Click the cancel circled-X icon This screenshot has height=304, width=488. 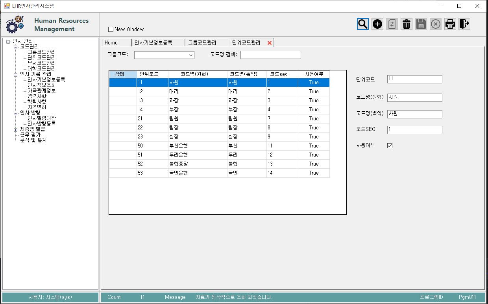(435, 24)
